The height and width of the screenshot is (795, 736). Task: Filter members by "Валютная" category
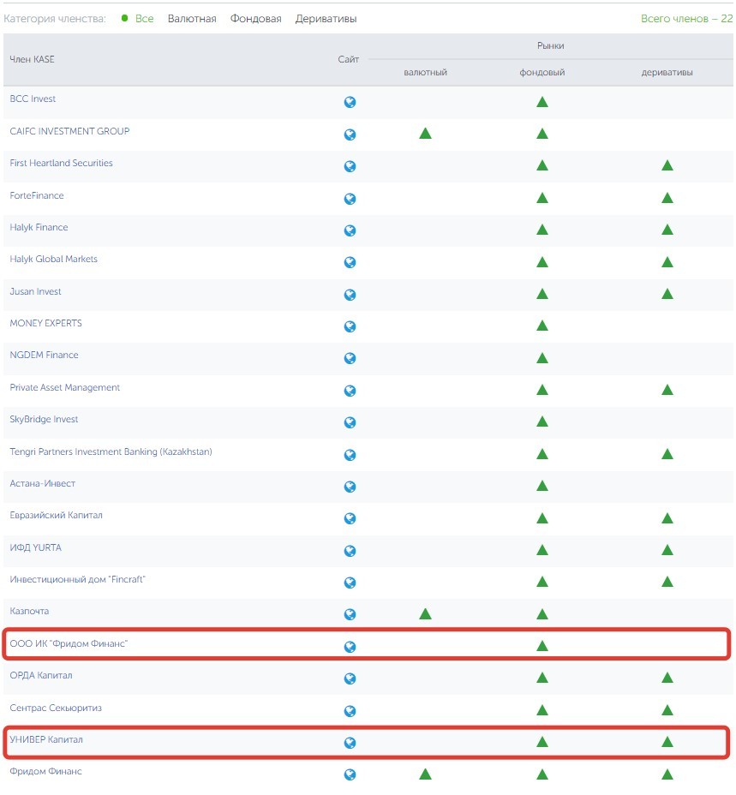(x=192, y=18)
